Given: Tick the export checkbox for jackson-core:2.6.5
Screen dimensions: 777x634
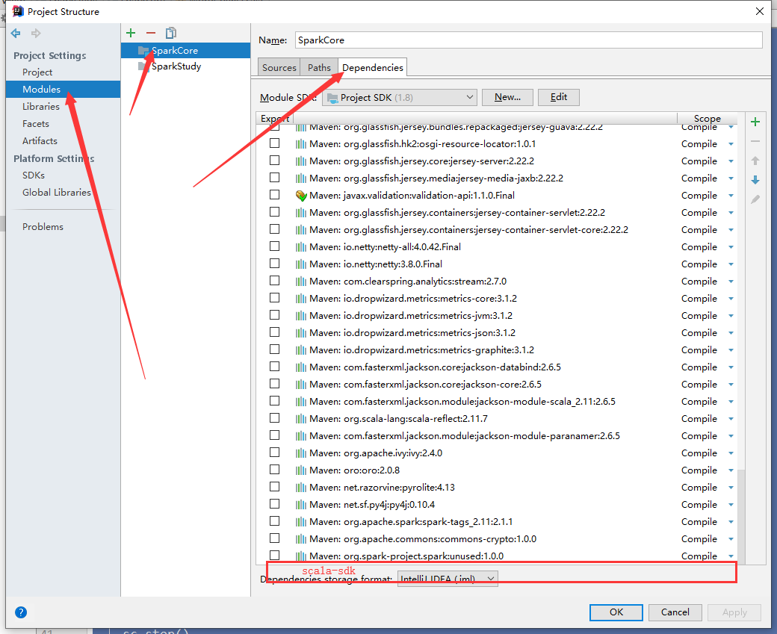Looking at the screenshot, I should [274, 383].
